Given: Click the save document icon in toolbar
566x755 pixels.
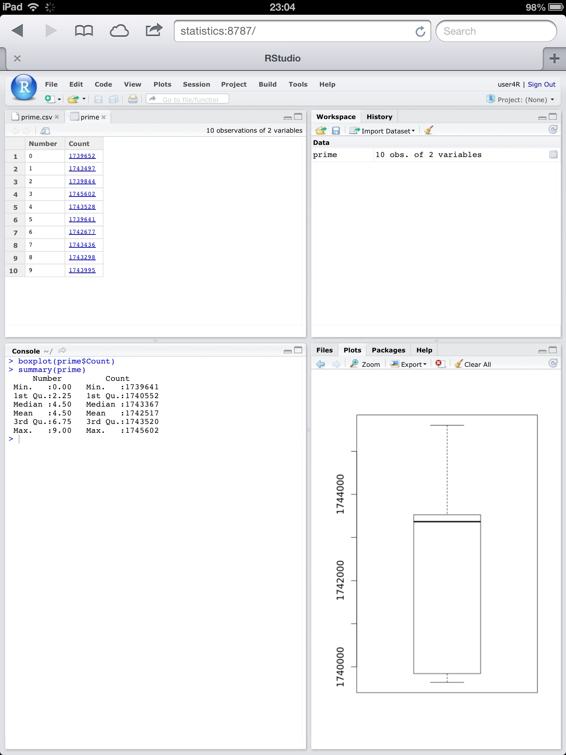Looking at the screenshot, I should point(98,99).
